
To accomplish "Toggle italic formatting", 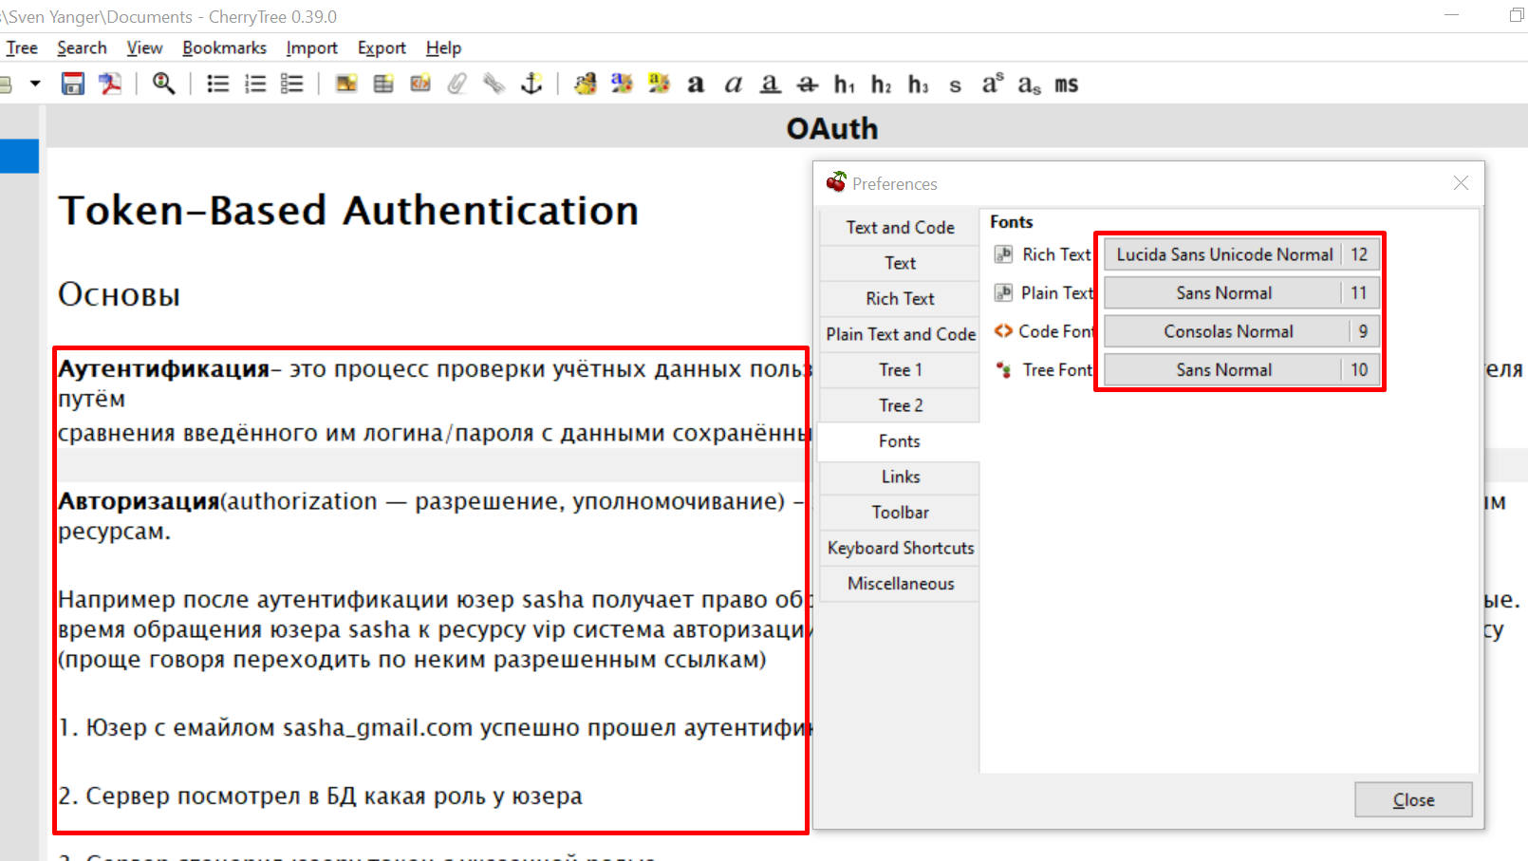I will pyautogui.click(x=732, y=84).
